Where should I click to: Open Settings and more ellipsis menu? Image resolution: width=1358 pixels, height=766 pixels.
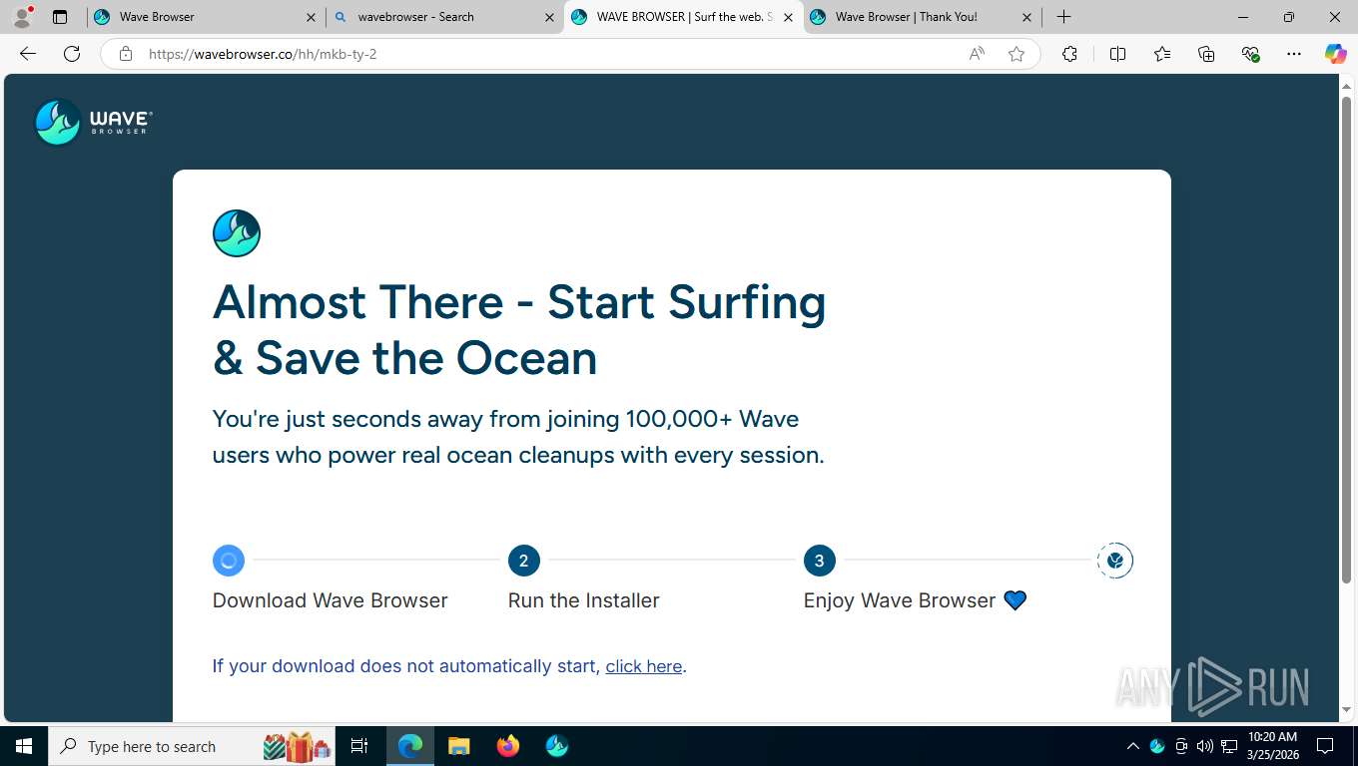tap(1294, 54)
